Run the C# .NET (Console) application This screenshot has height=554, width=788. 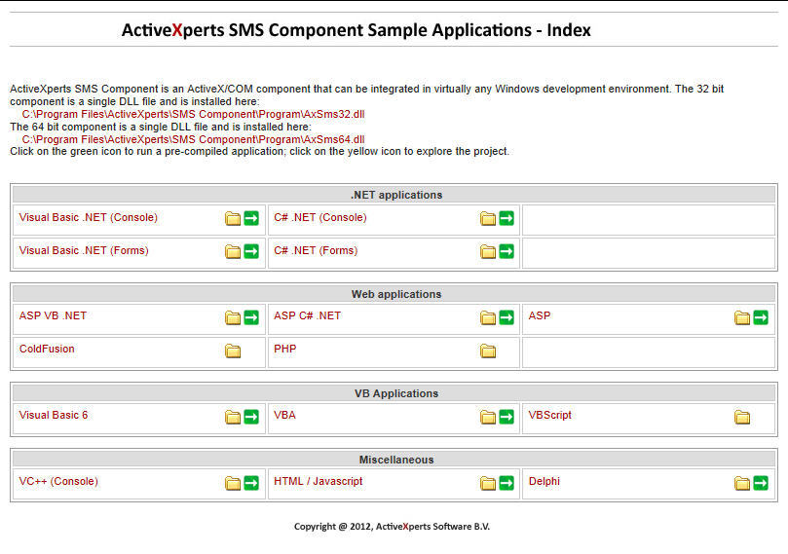507,218
